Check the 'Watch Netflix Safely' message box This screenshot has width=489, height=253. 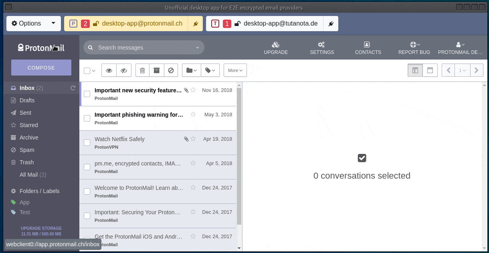tap(87, 143)
